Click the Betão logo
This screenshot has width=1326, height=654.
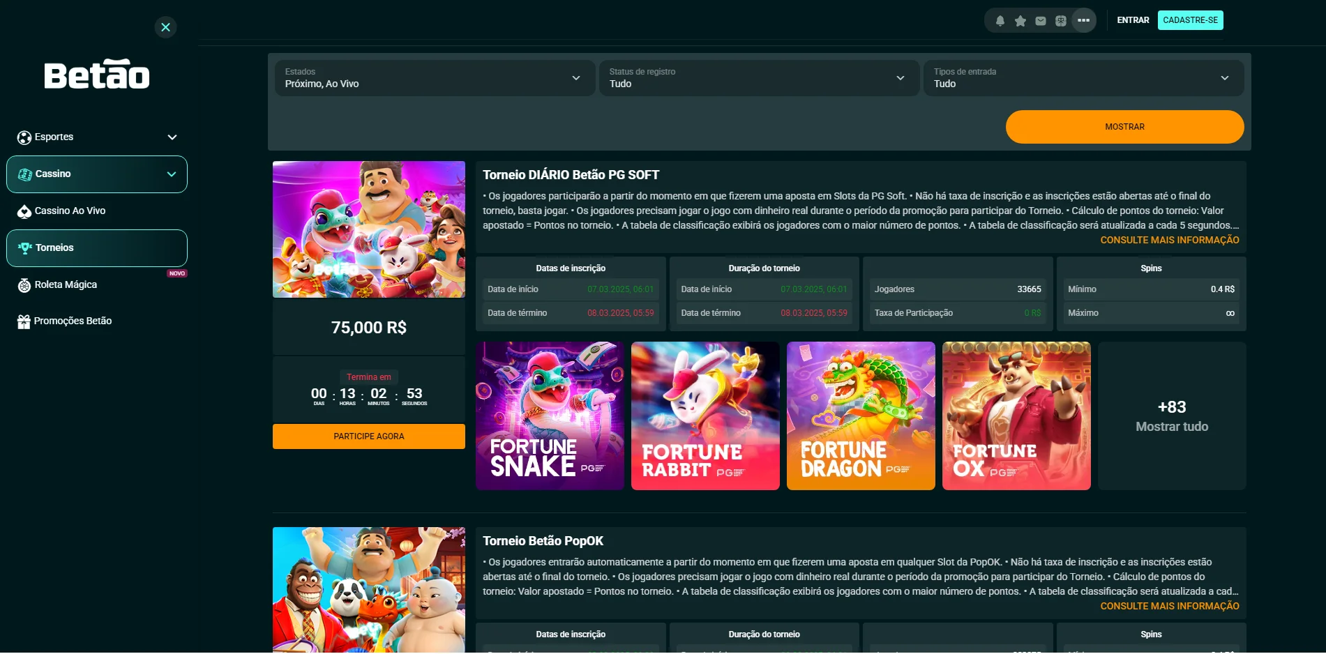tap(97, 74)
